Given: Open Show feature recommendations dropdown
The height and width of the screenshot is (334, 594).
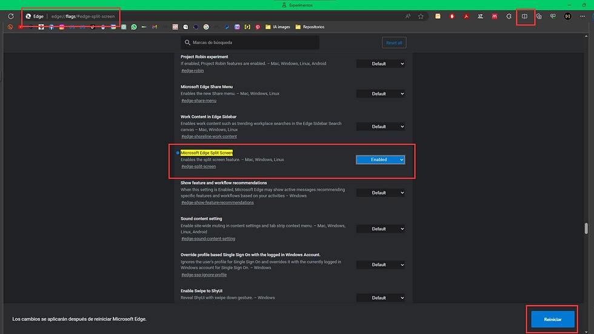Looking at the screenshot, I should click(x=381, y=193).
